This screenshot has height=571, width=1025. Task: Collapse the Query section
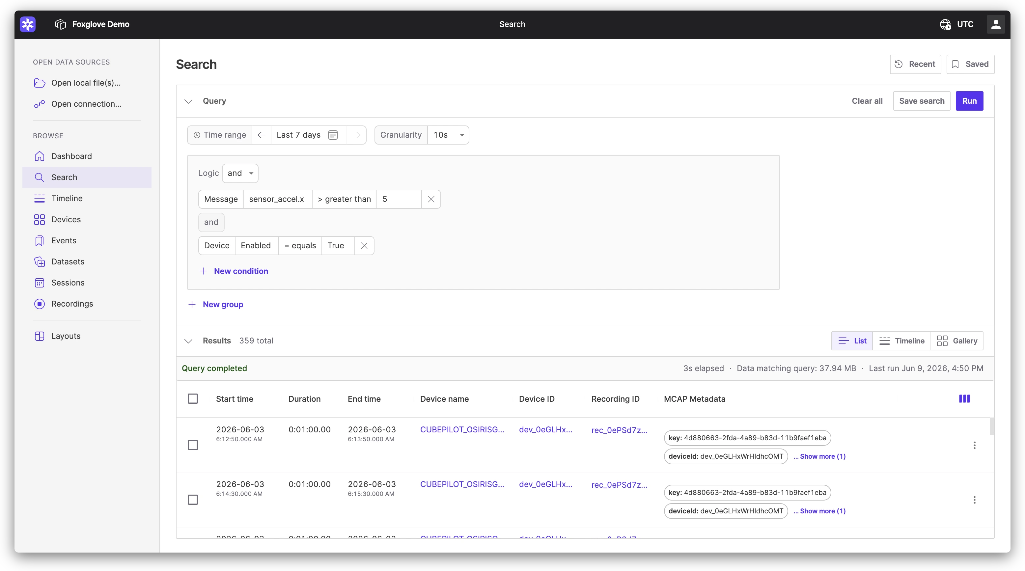(188, 101)
